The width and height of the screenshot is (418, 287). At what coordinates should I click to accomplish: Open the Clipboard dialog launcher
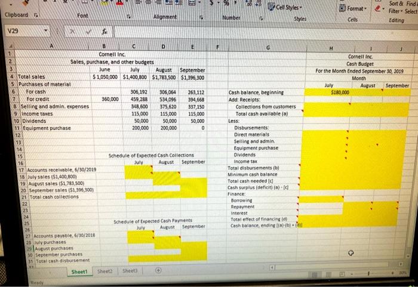[x=36, y=15]
